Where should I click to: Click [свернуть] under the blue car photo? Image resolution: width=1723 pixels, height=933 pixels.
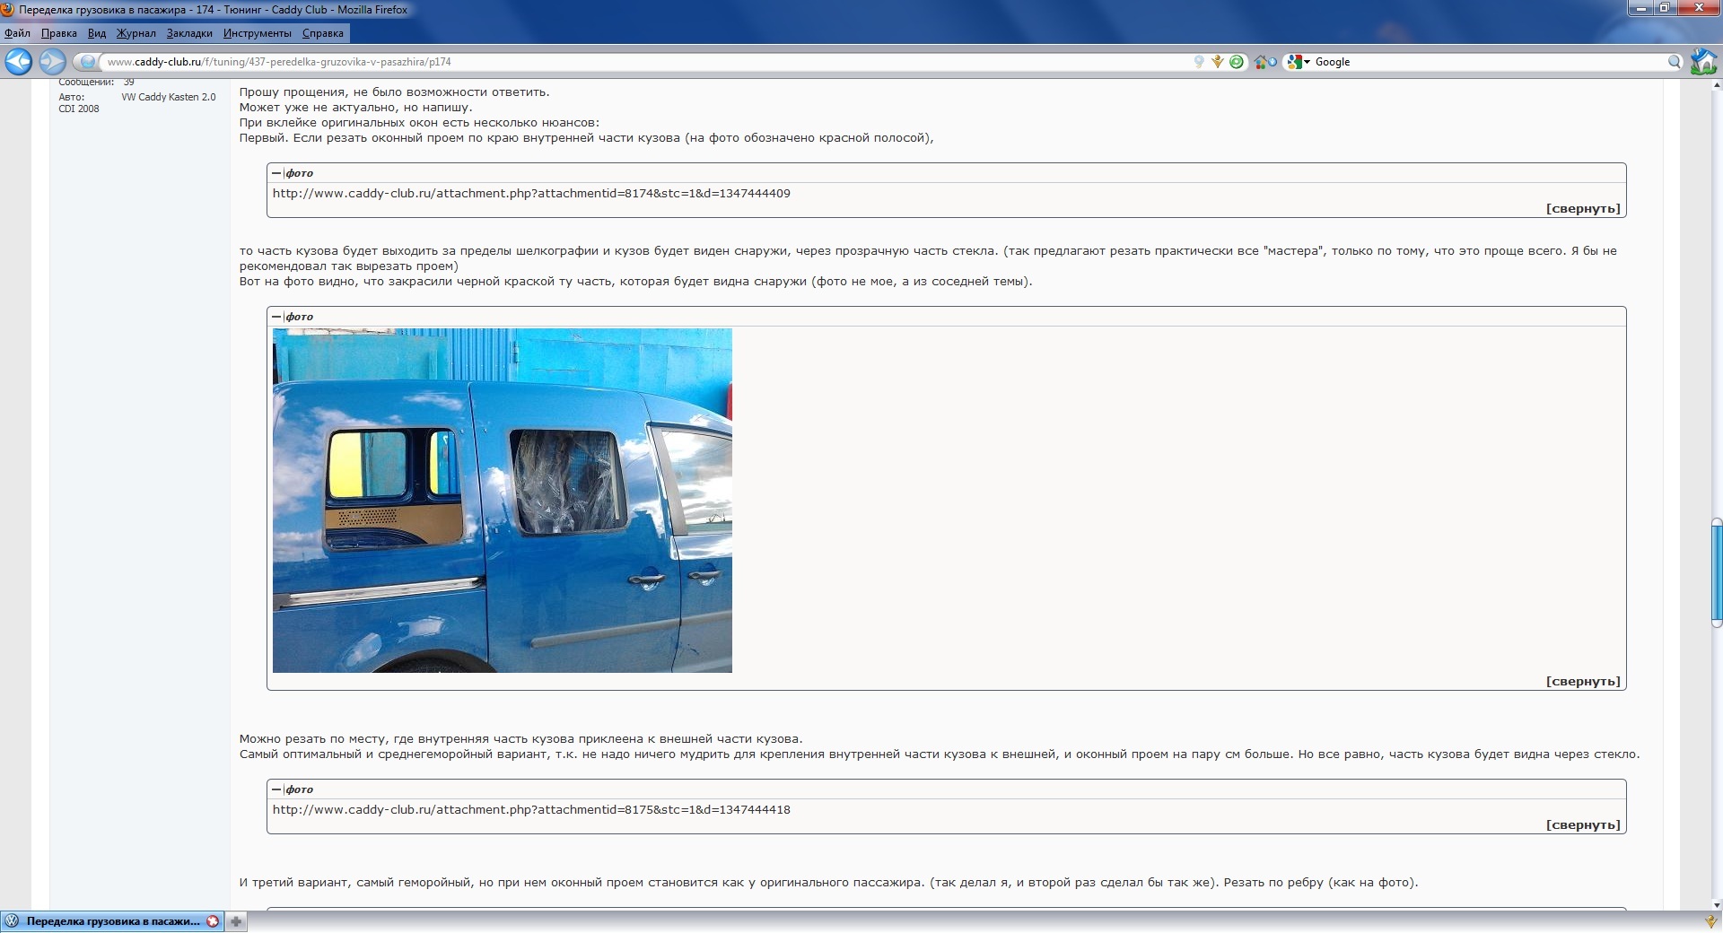click(1583, 681)
